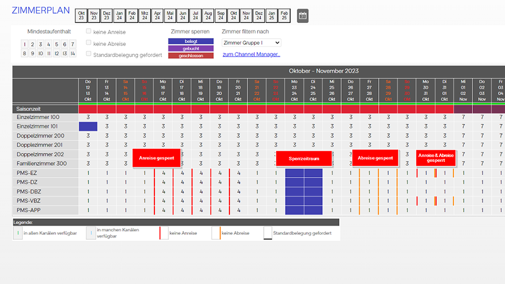Click the 'Standardbelegung gefordert' legend icon
Image resolution: width=505 pixels, height=284 pixels.
tap(268, 232)
